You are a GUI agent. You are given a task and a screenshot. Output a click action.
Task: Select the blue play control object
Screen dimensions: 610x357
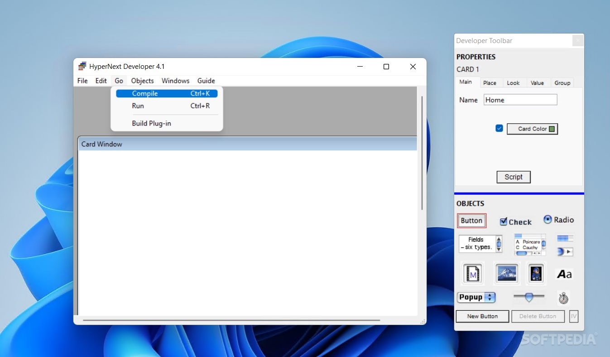point(565,251)
